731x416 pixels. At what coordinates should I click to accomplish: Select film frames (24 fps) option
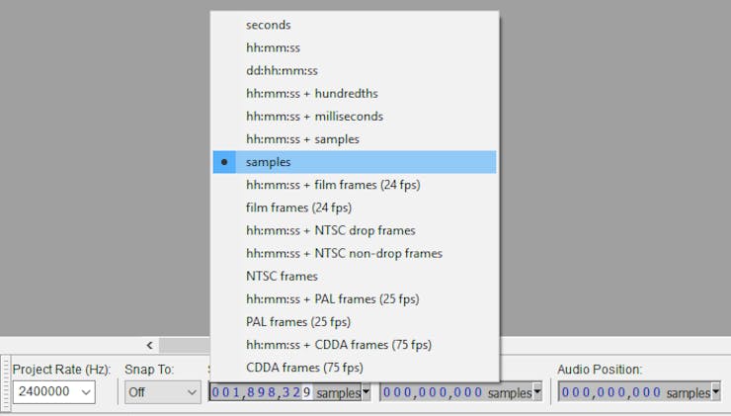[x=355, y=208]
